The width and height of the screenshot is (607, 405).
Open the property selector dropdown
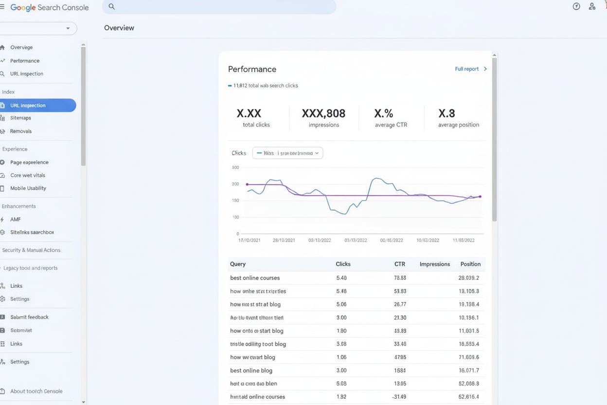(38, 28)
